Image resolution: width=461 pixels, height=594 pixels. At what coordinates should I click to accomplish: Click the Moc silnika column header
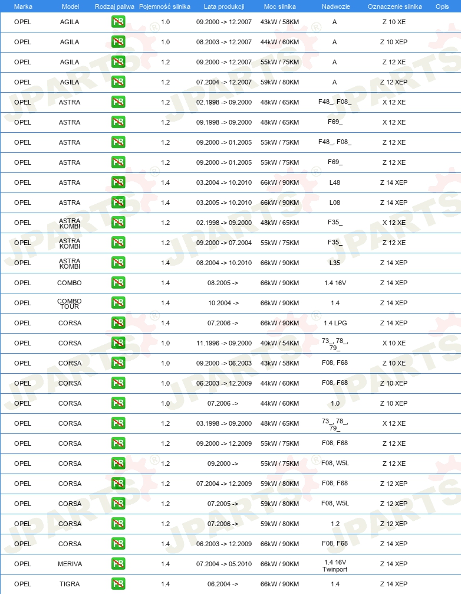[280, 6]
